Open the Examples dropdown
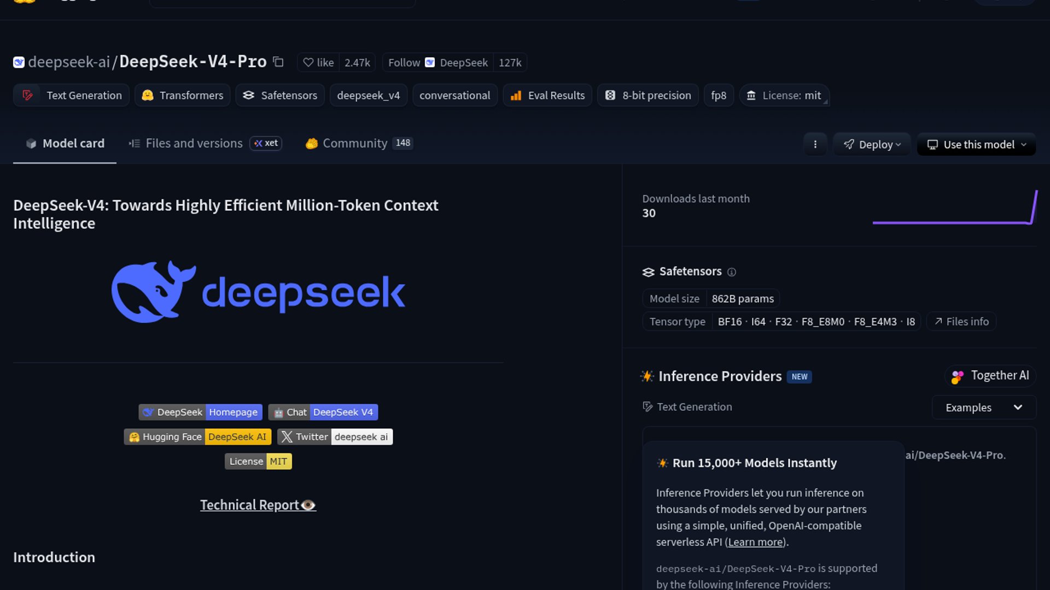This screenshot has width=1050, height=590. coord(983,408)
